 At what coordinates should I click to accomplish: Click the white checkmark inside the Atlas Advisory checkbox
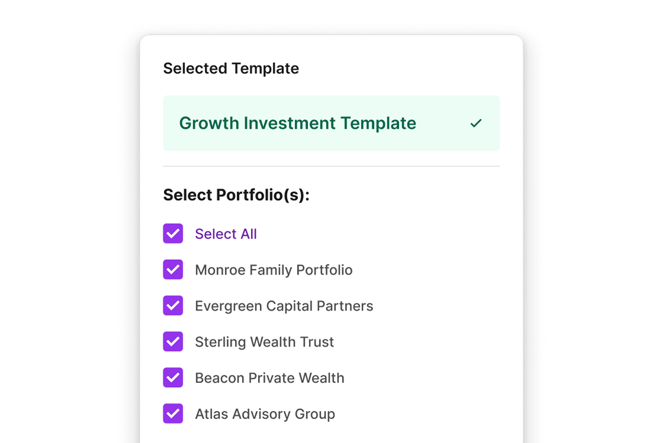173,414
